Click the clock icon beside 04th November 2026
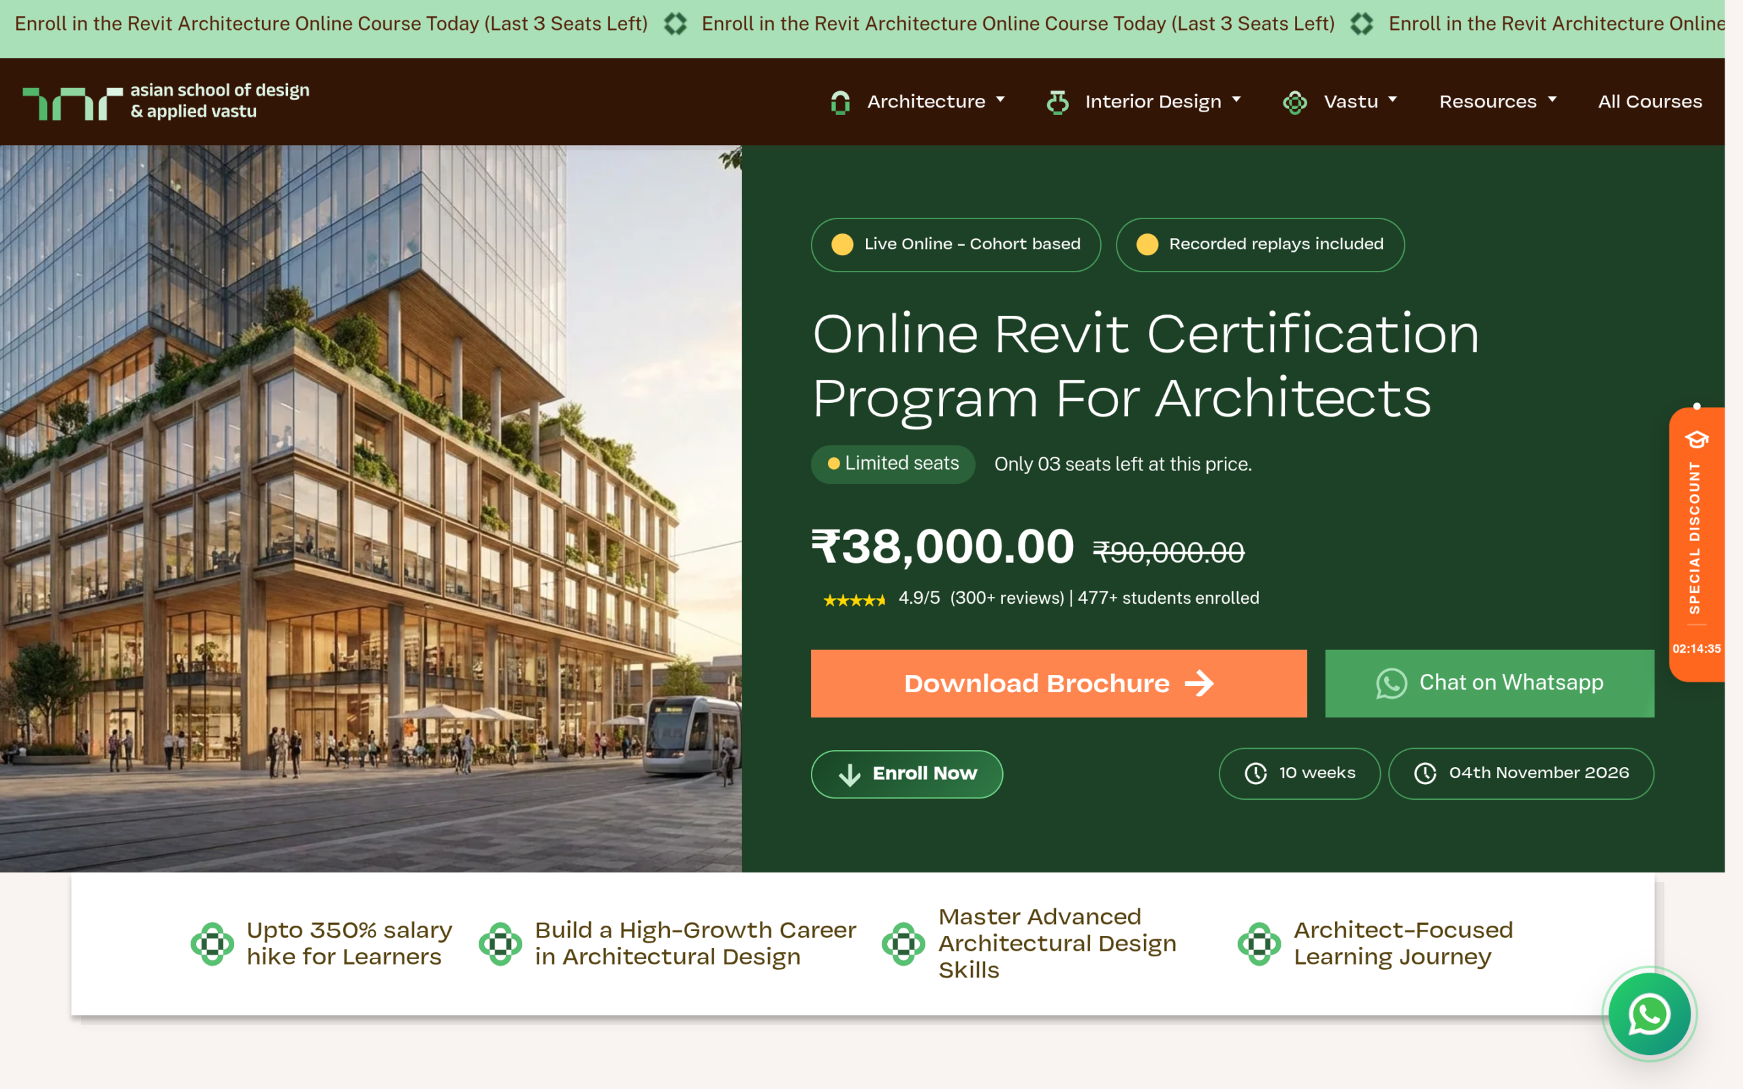 tap(1424, 773)
